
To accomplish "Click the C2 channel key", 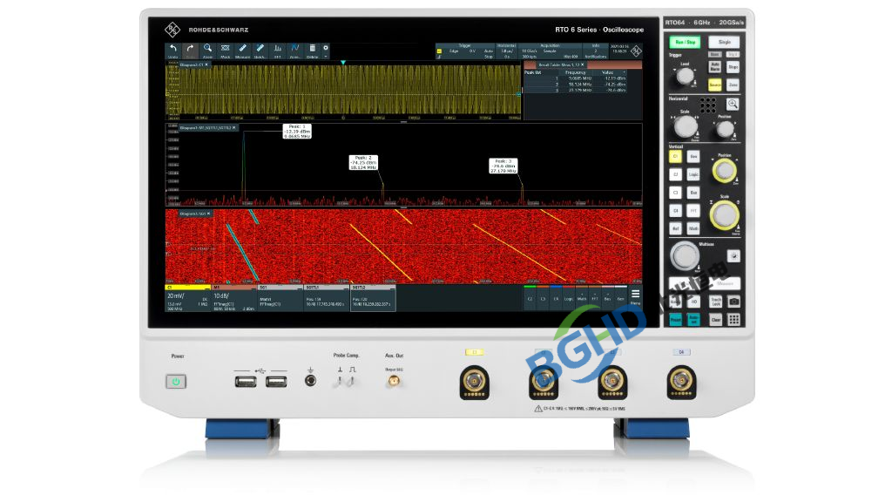I will click(675, 174).
